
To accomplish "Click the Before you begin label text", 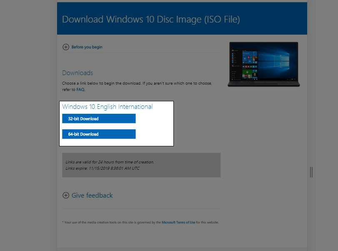I will point(86,47).
